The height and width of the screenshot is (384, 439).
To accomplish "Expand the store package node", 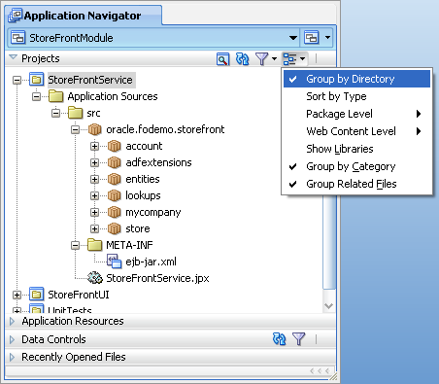I will (94, 229).
